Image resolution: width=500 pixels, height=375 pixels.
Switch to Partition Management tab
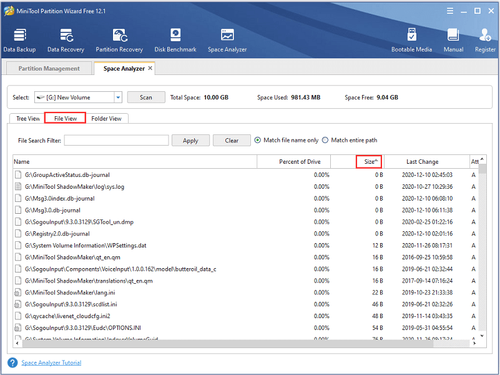[x=49, y=69]
